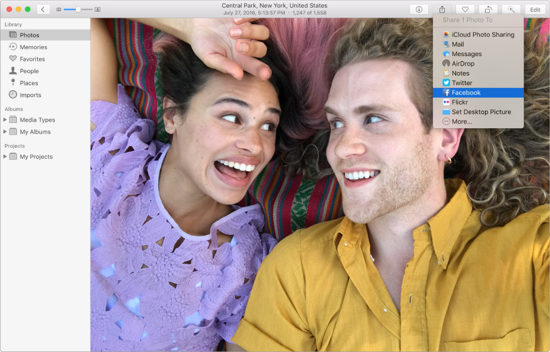Select Photos in Library sidebar
This screenshot has height=352, width=550.
click(45, 35)
